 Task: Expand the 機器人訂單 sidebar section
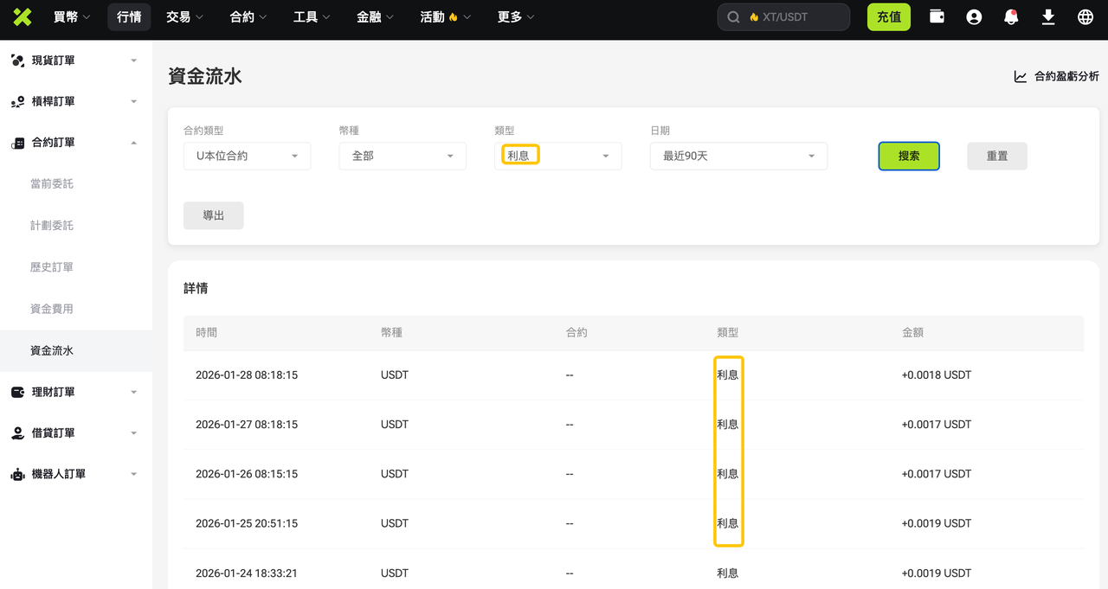click(x=134, y=475)
